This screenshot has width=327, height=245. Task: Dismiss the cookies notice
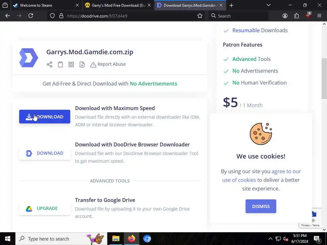pyautogui.click(x=261, y=206)
